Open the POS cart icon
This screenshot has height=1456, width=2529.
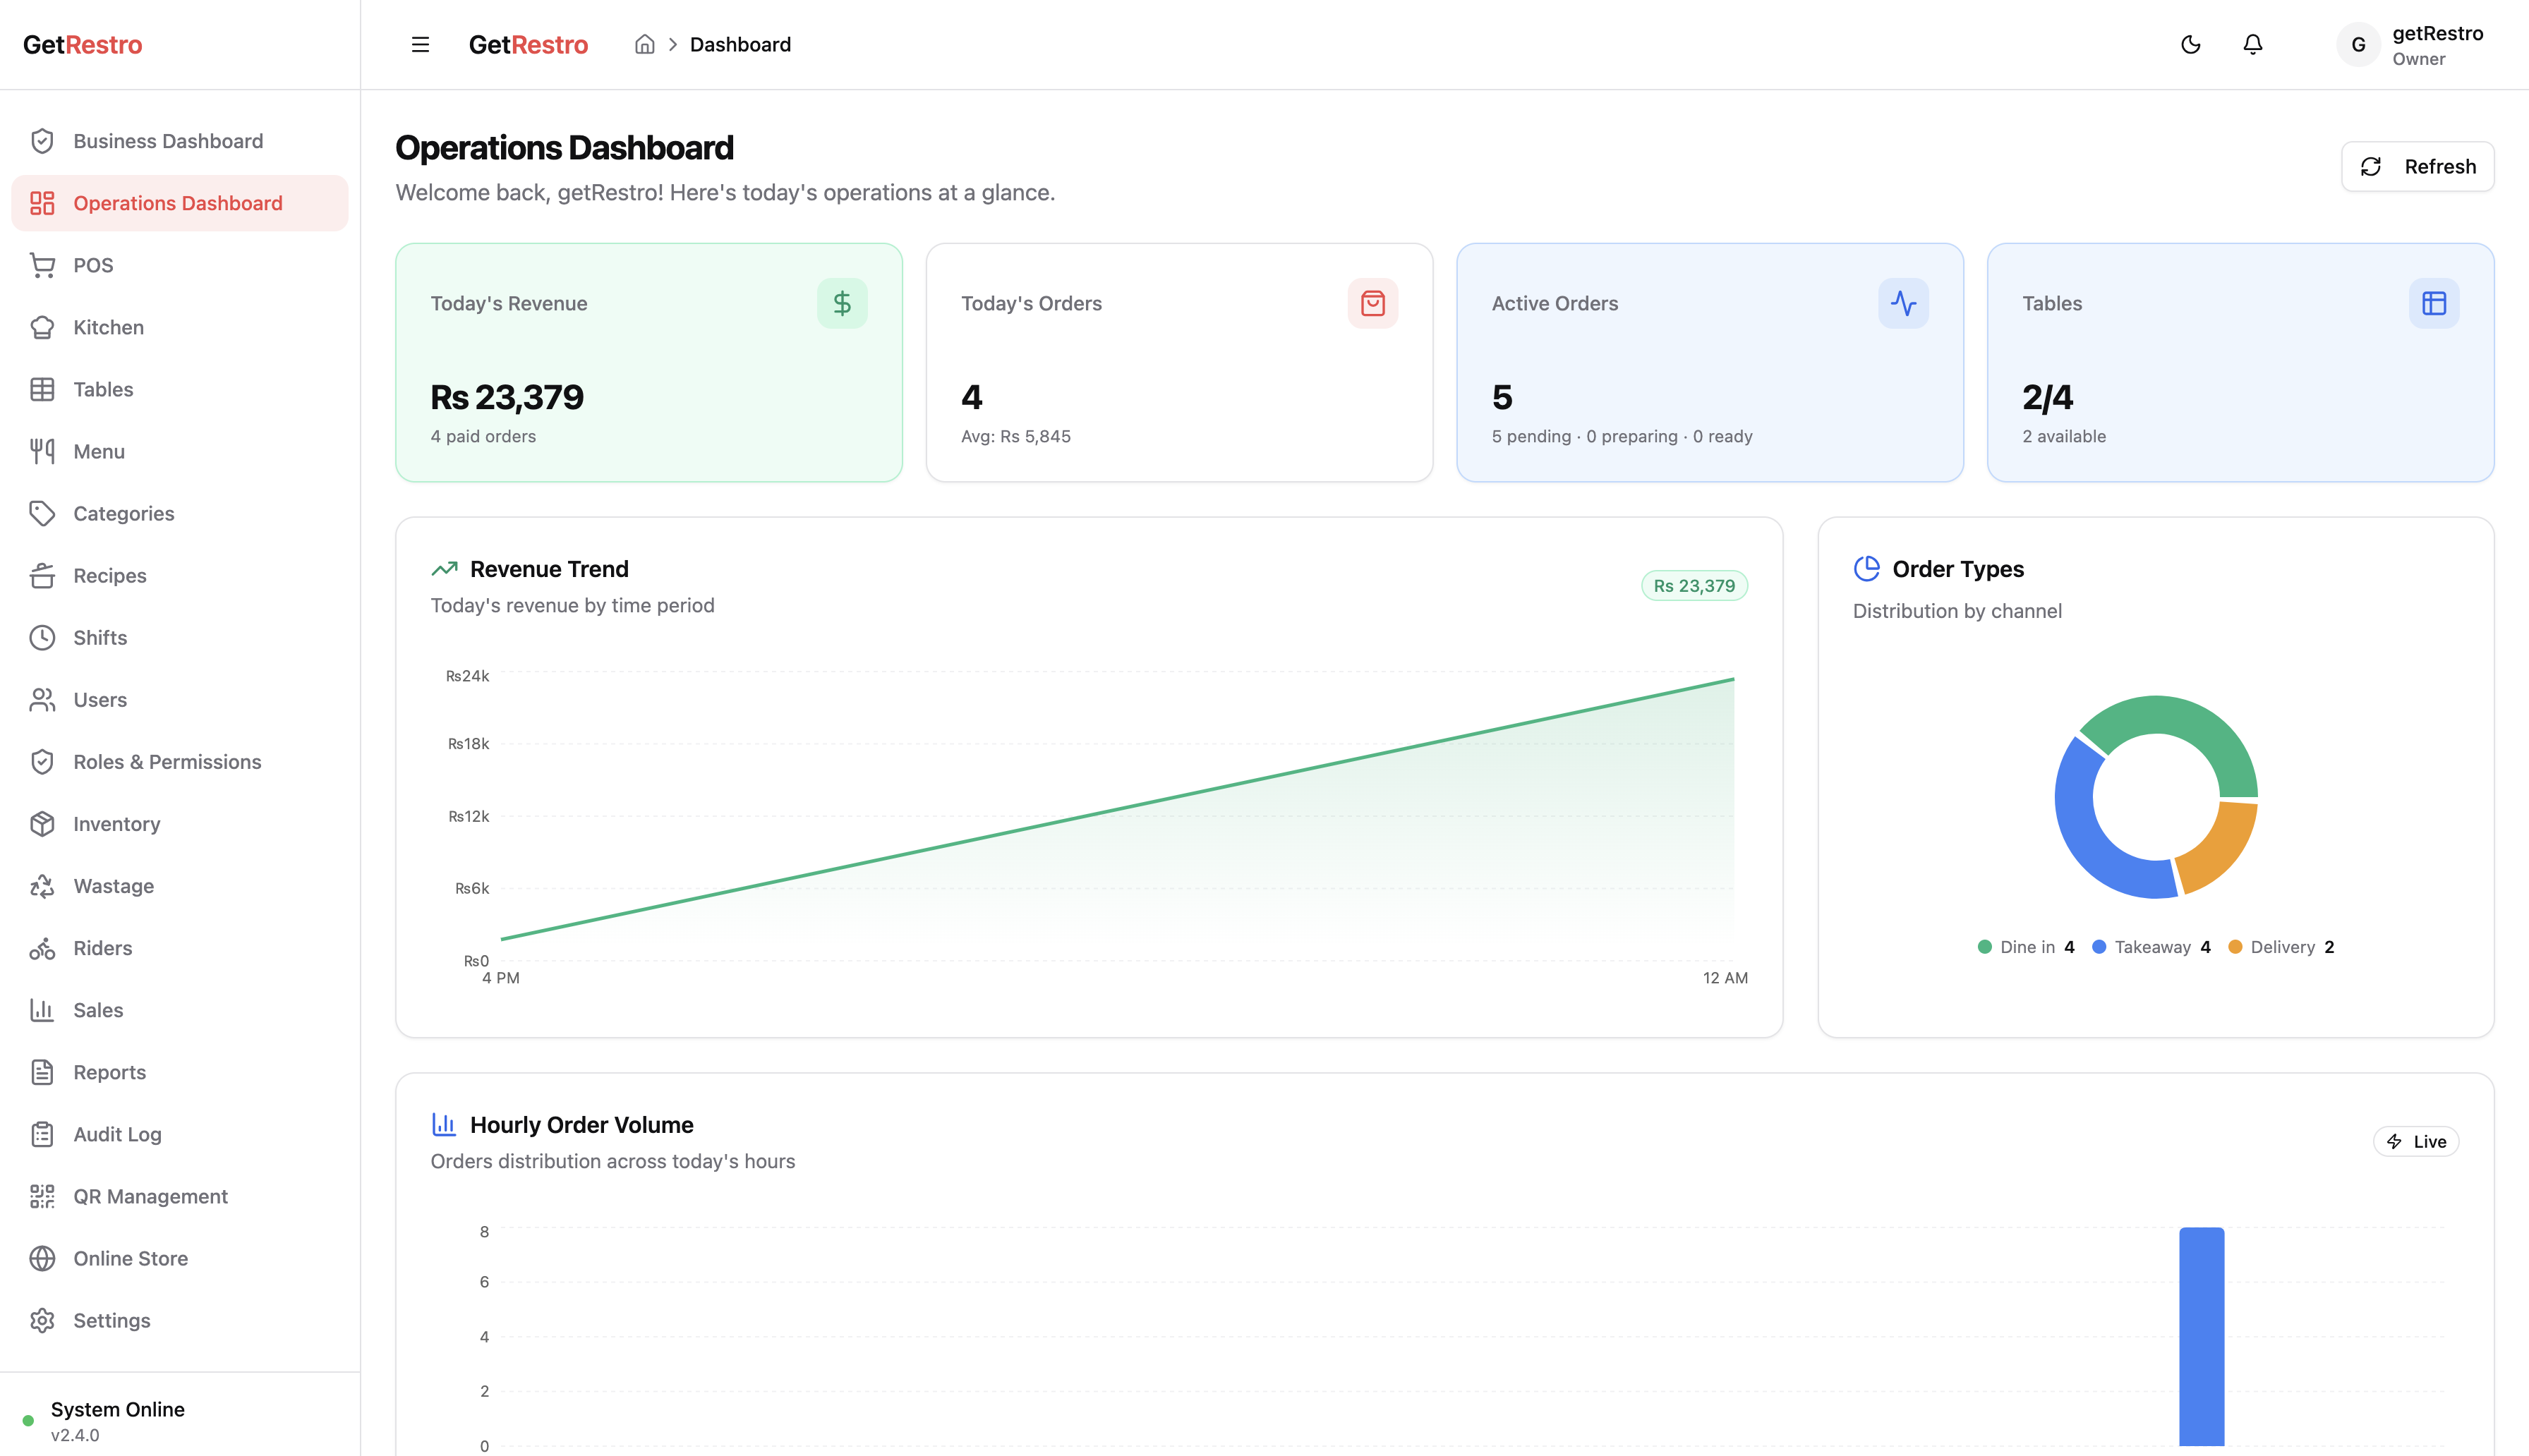pyautogui.click(x=42, y=264)
